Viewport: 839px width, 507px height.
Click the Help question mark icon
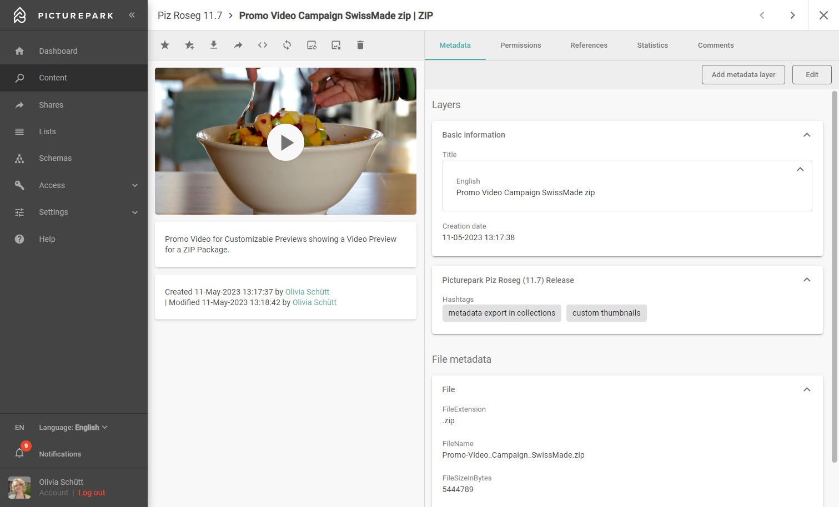pos(19,239)
